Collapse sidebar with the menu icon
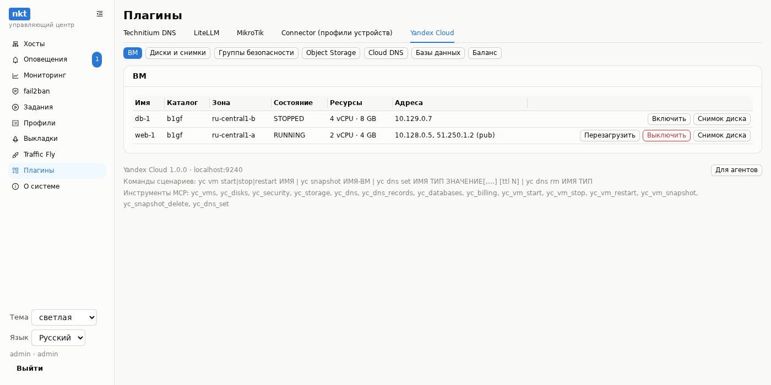Screen dimensions: 771x385 coord(100,14)
